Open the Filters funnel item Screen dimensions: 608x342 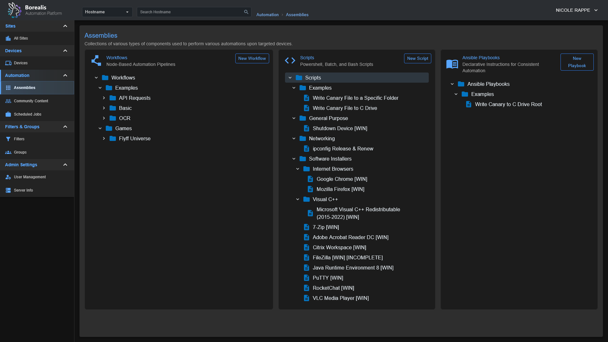point(19,139)
